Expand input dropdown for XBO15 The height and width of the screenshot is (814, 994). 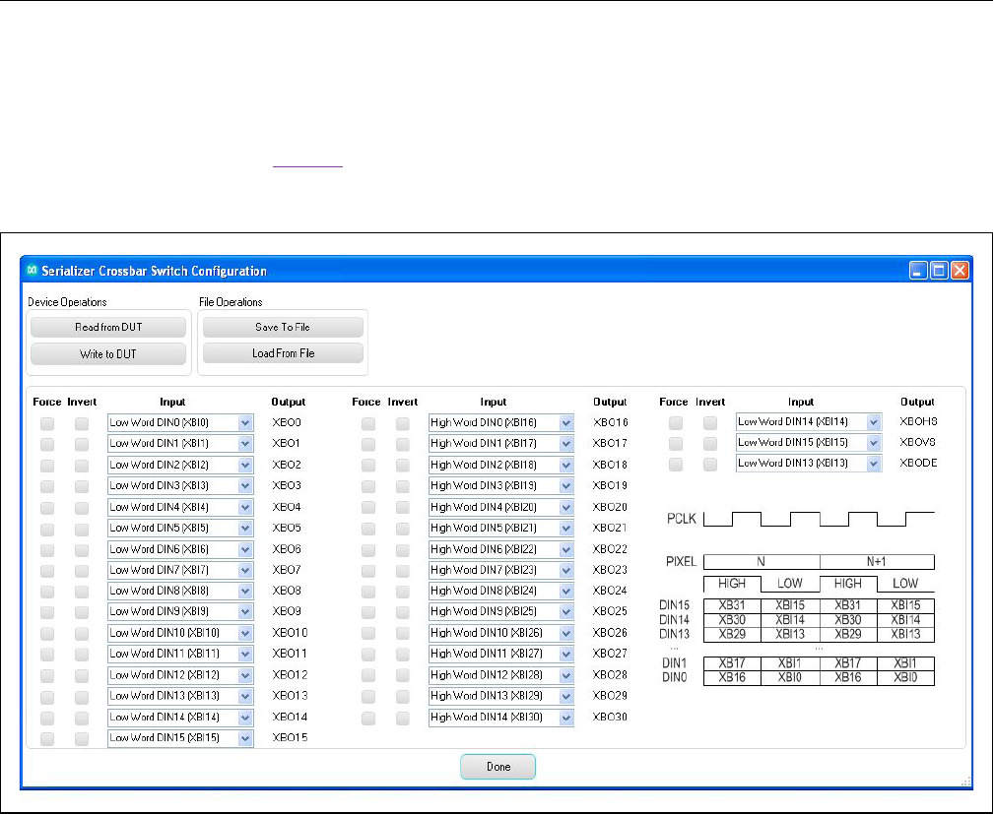[x=244, y=738]
